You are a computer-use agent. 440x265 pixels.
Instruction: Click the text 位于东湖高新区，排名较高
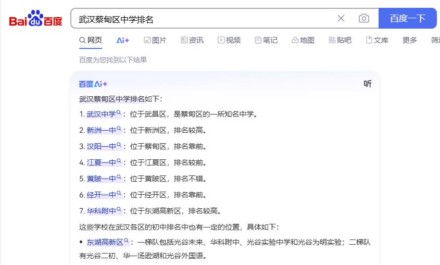click(175, 211)
